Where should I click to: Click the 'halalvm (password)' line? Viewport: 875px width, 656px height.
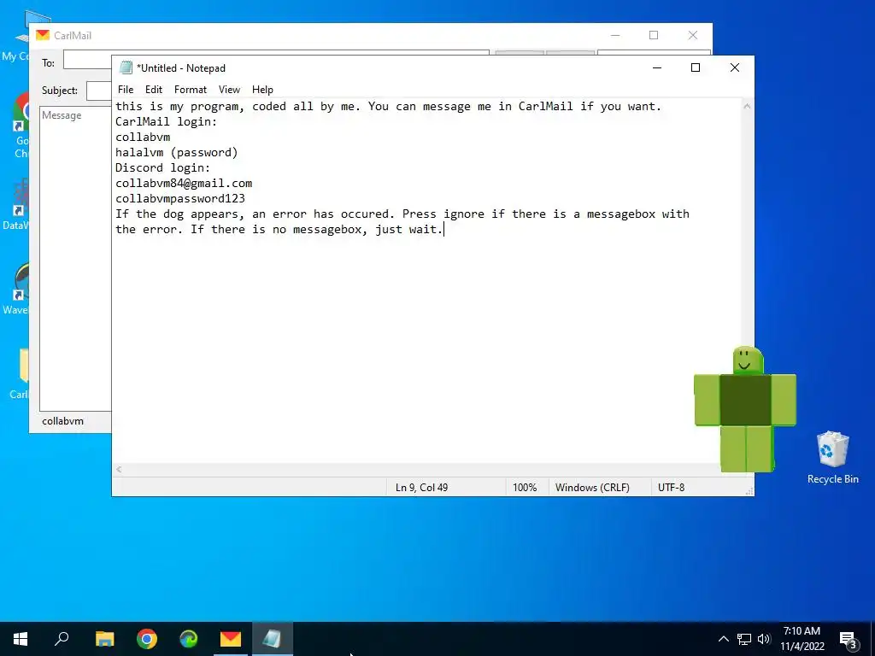[x=176, y=152]
